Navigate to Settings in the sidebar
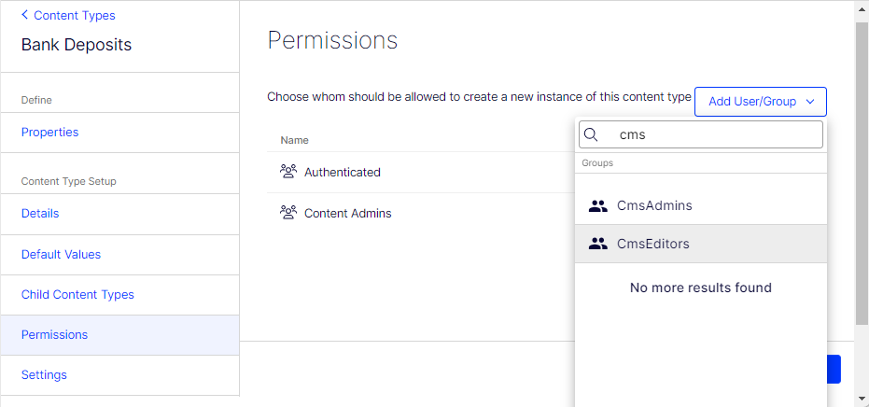This screenshot has width=869, height=407. pyautogui.click(x=44, y=375)
